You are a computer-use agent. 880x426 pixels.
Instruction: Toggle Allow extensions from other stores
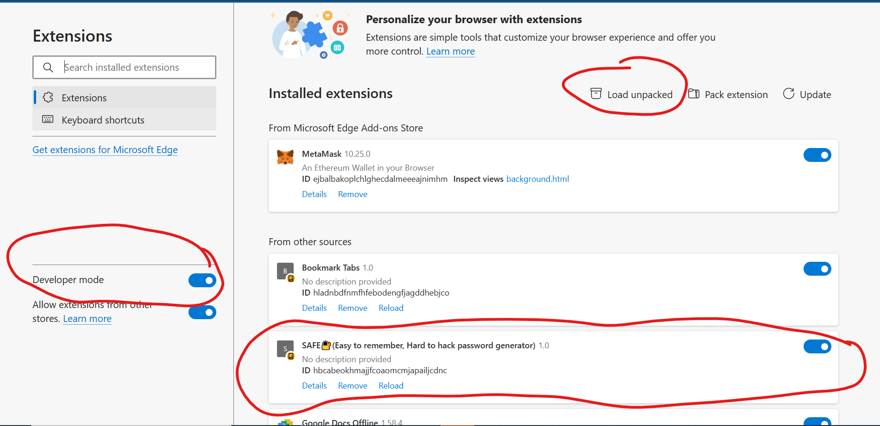202,312
